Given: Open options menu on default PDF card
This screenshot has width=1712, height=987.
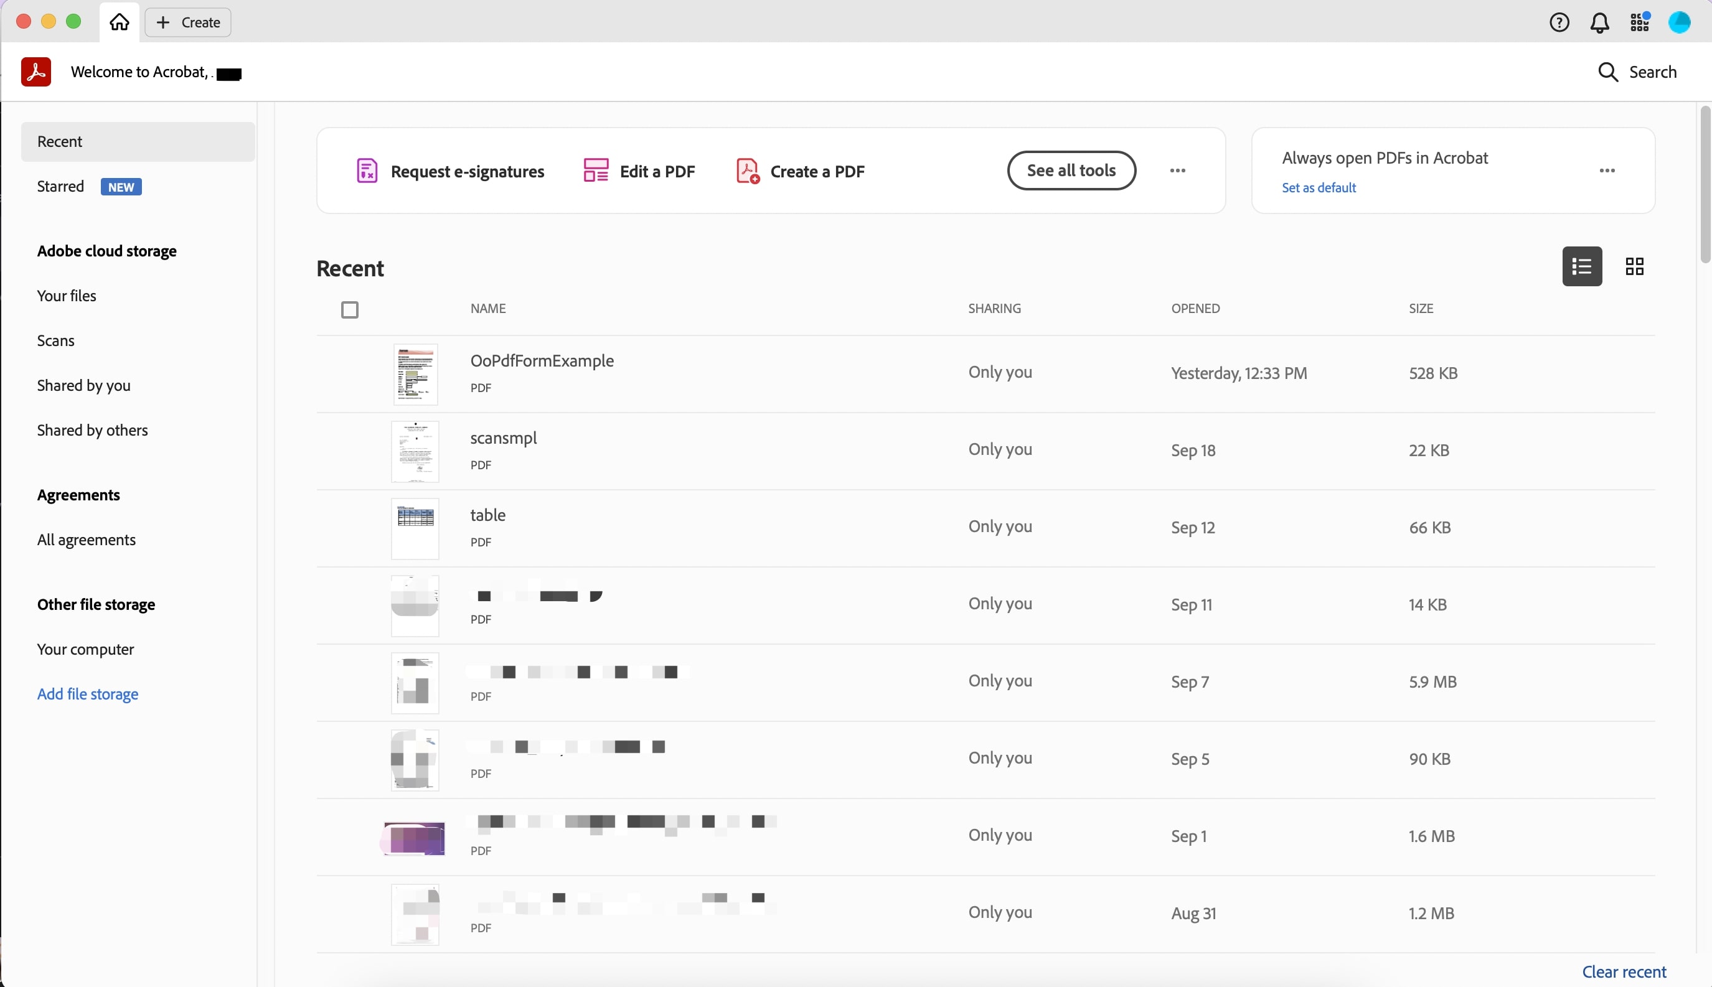Looking at the screenshot, I should coord(1607,171).
